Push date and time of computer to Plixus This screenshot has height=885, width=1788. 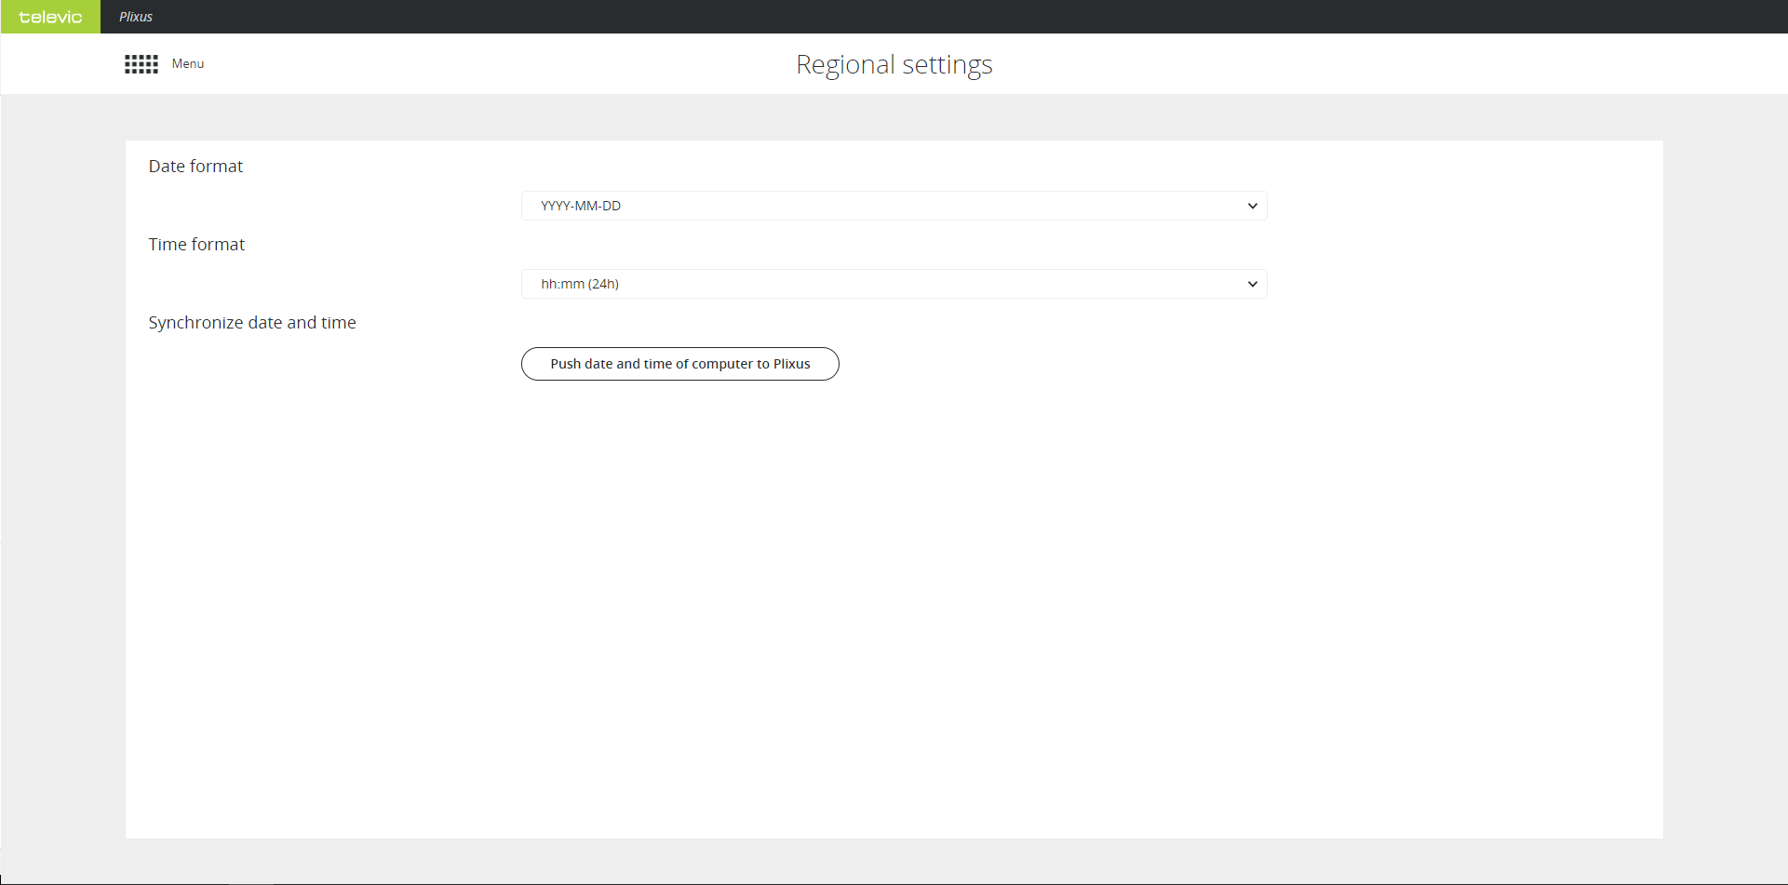(x=679, y=364)
